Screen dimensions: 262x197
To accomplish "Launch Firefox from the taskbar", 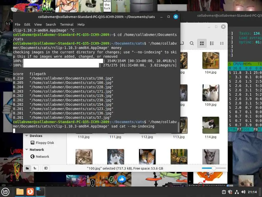I will click(30, 192).
